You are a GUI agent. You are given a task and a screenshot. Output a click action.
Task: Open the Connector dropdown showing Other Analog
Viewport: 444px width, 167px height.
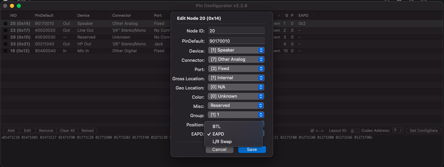(236, 59)
